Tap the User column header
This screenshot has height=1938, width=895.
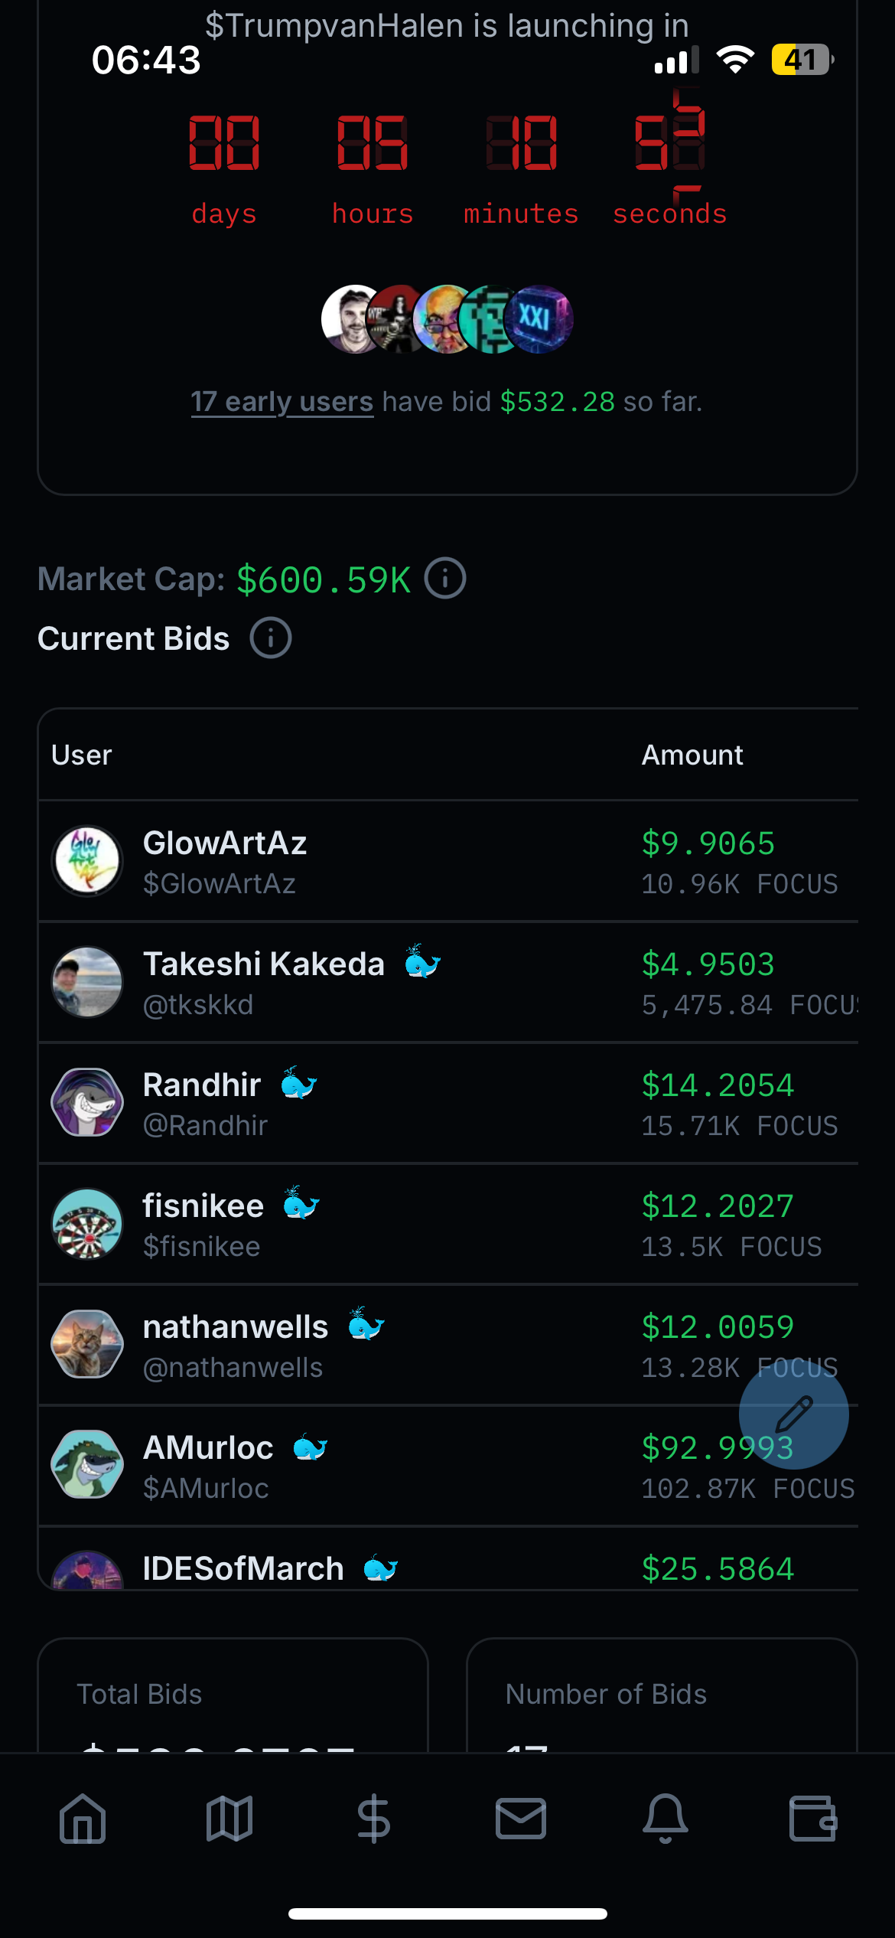point(82,755)
